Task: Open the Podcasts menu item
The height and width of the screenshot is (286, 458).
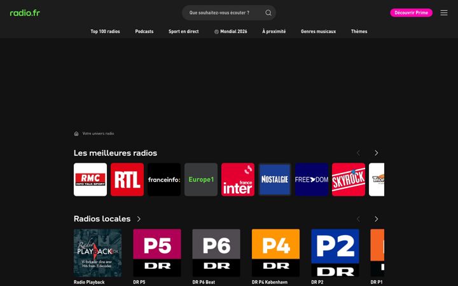Action: point(144,32)
